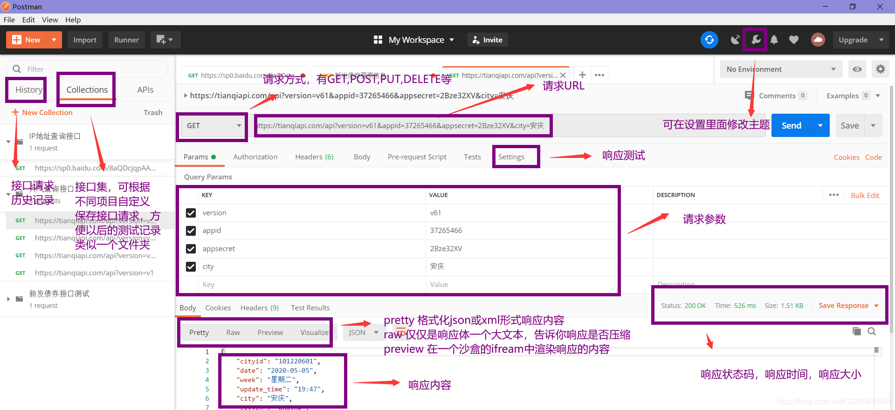
Task: Switch response view to Raw
Action: tap(233, 332)
